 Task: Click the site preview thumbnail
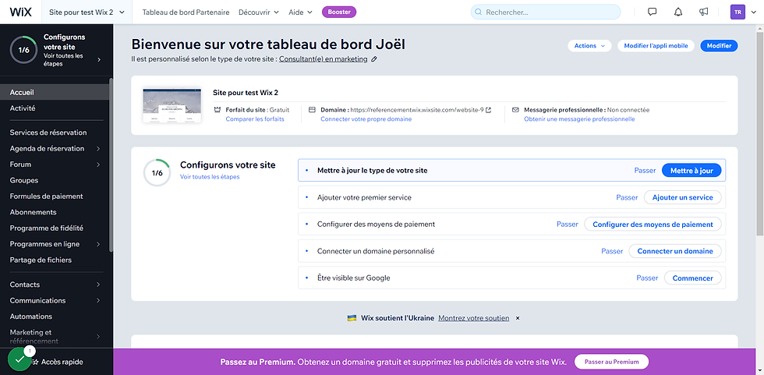172,105
